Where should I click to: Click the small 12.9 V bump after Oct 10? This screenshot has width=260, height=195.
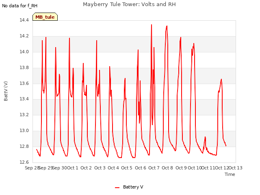pyautogui.click(x=205, y=137)
